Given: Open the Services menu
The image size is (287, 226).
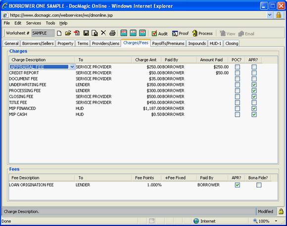Looking at the screenshot, I should tap(34, 23).
